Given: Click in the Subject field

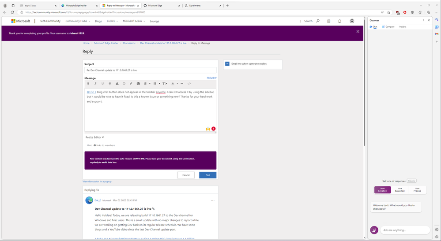Looking at the screenshot, I should [x=151, y=70].
